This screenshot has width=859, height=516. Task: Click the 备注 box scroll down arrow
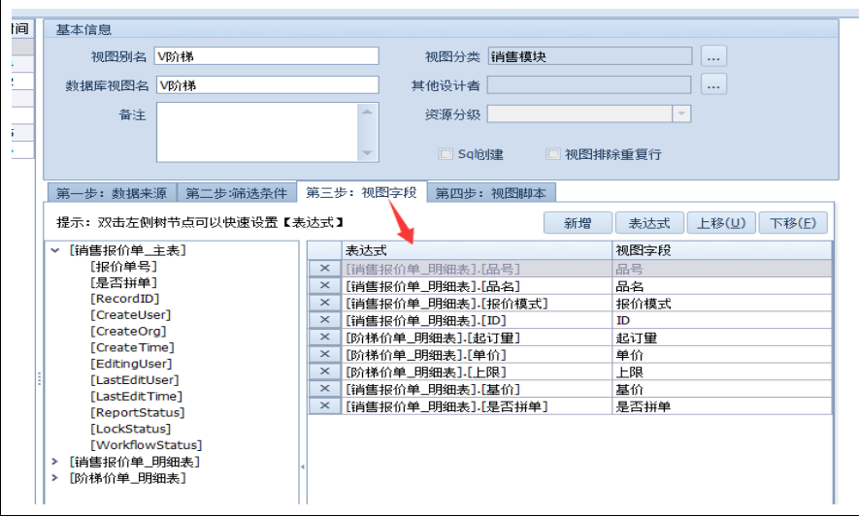pos(368,152)
